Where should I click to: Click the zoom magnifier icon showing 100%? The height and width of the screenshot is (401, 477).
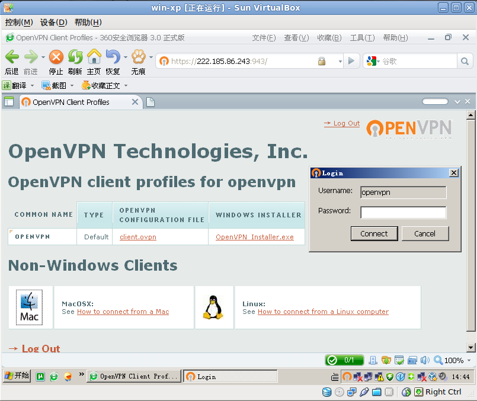click(438, 360)
